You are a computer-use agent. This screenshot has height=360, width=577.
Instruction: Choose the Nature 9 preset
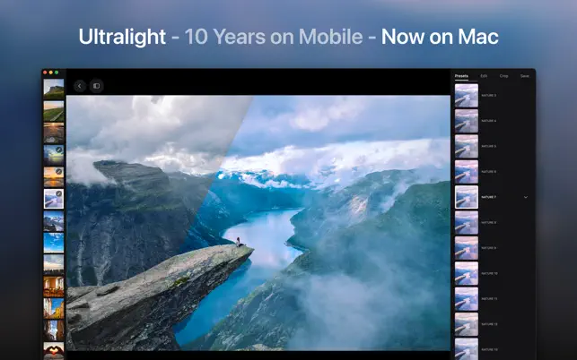(x=467, y=248)
